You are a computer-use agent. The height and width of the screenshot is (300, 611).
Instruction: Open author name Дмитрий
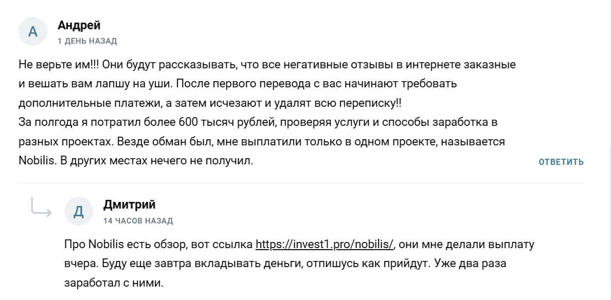pos(129,204)
